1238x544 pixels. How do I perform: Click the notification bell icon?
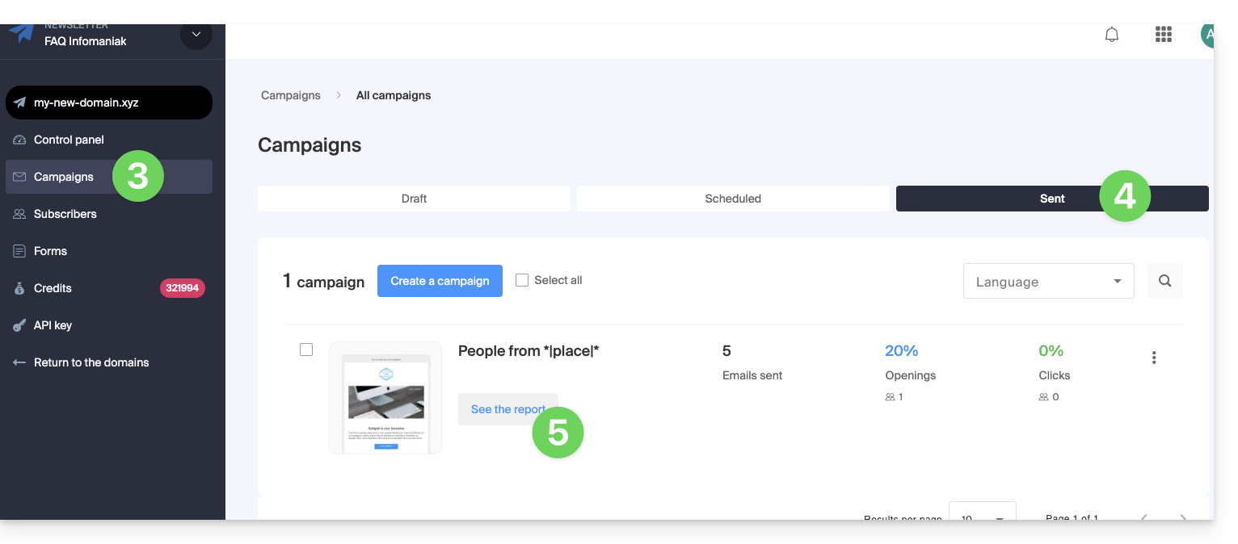click(1112, 35)
